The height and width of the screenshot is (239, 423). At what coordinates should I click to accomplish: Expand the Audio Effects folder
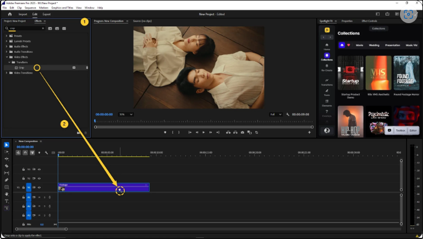[7, 46]
